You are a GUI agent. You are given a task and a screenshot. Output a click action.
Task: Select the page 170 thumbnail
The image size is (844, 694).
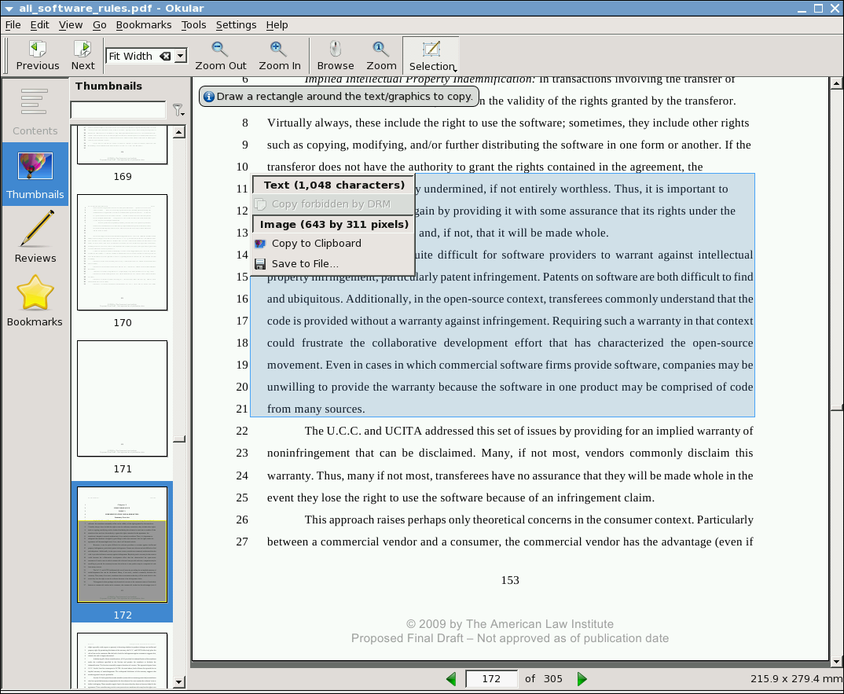click(122, 252)
